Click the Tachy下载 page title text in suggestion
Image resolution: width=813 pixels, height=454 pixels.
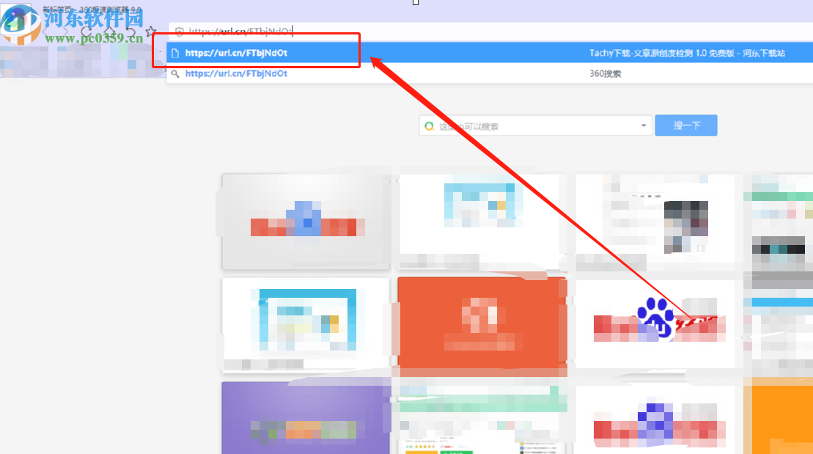pyautogui.click(x=687, y=53)
